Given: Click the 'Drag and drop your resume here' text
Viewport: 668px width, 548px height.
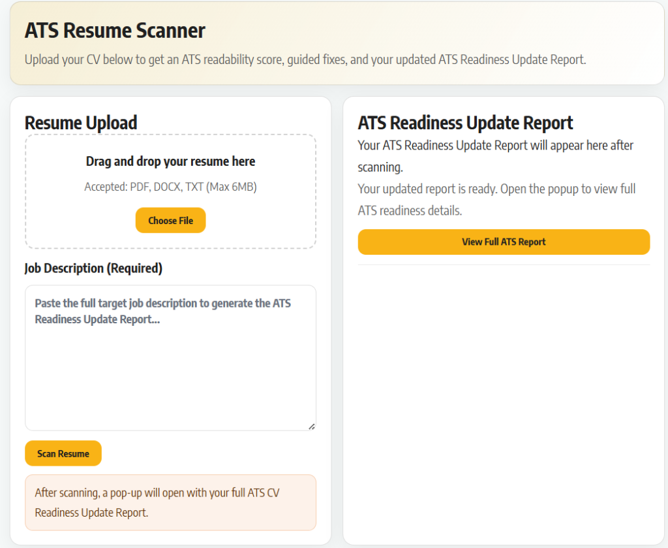Looking at the screenshot, I should click(170, 161).
